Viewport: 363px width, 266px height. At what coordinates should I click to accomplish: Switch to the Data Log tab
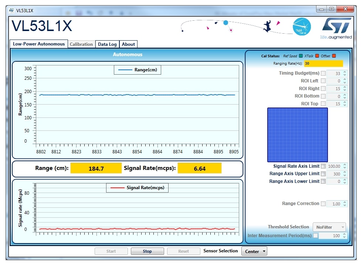click(x=107, y=44)
